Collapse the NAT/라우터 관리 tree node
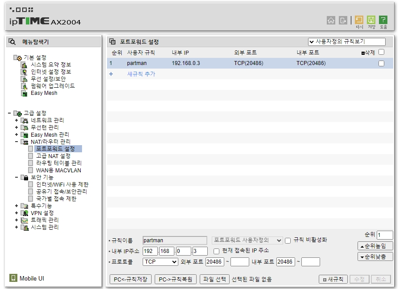This screenshot has height=289, width=399. pyautogui.click(x=16, y=142)
